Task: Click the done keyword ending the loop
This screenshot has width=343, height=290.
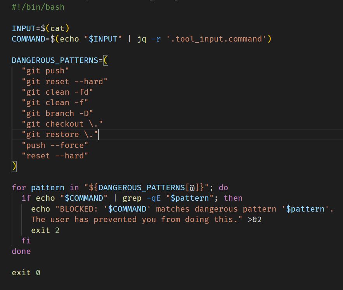Action: pyautogui.click(x=21, y=251)
